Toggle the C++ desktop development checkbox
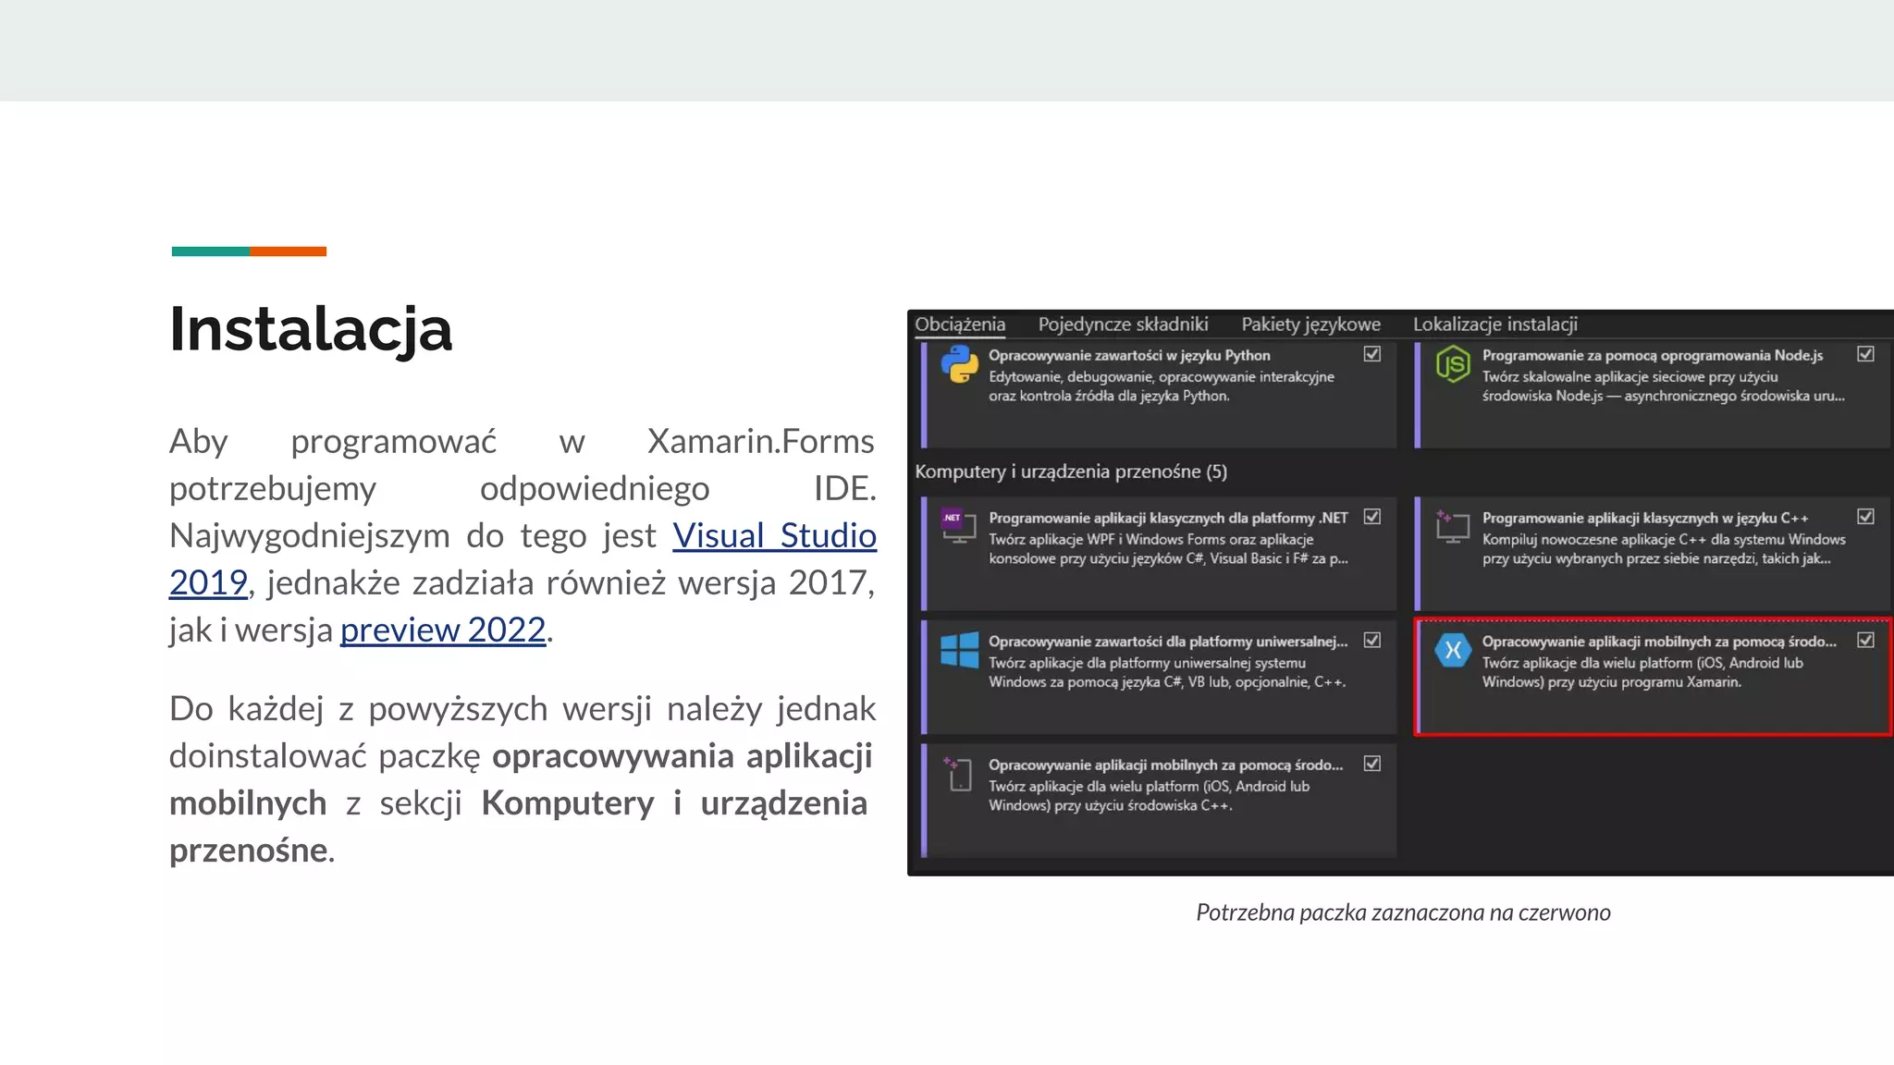Image resolution: width=1894 pixels, height=1065 pixels. [x=1865, y=517]
